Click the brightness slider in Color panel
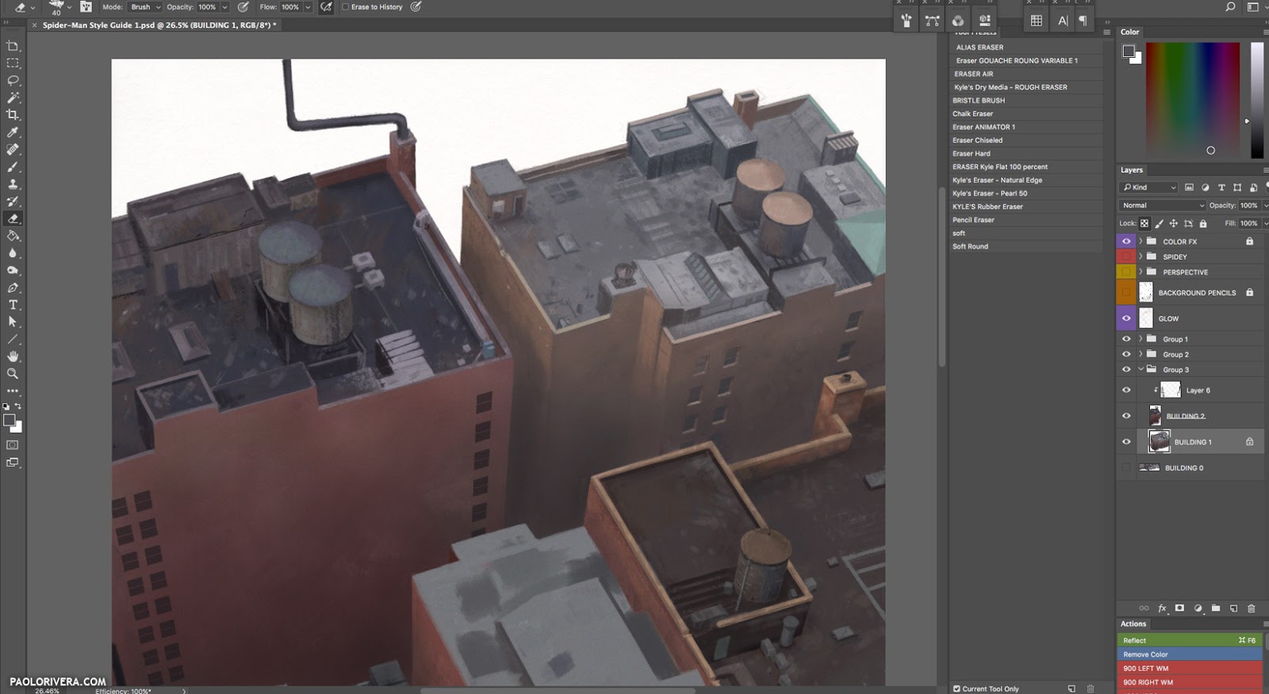 point(1257,100)
